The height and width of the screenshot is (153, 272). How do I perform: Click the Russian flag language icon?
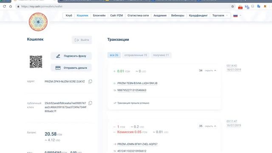point(235,16)
